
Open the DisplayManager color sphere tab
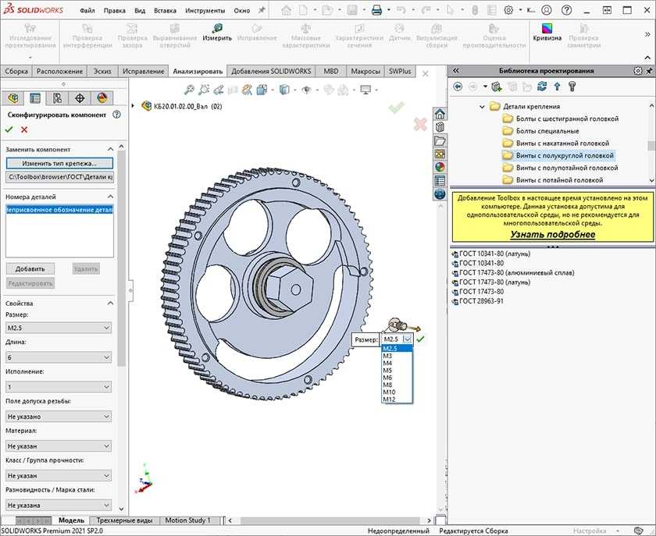click(x=102, y=98)
